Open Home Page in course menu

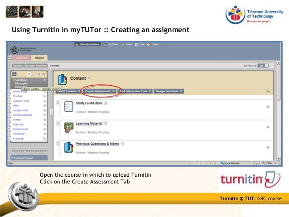tap(20, 92)
